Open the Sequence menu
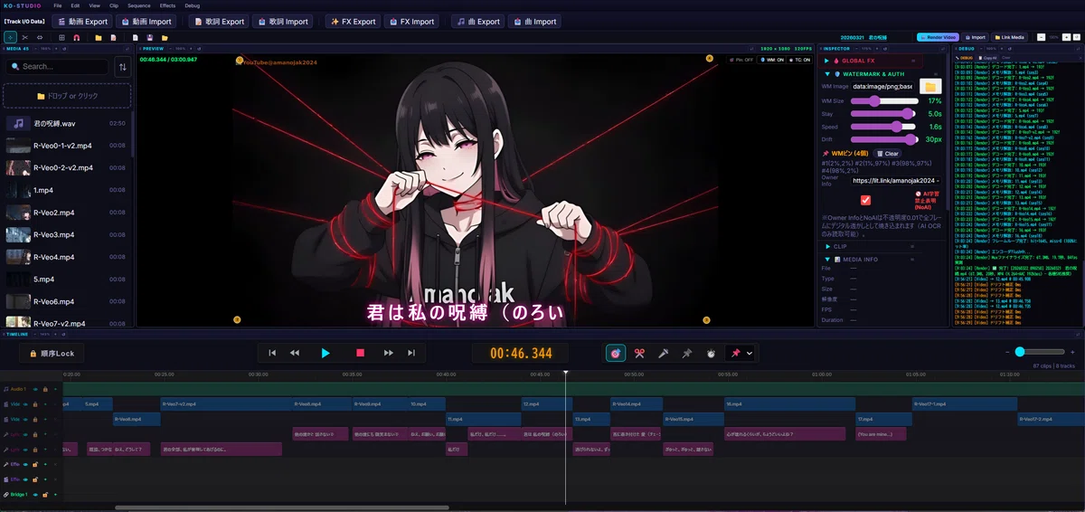This screenshot has height=512, width=1085. point(139,5)
